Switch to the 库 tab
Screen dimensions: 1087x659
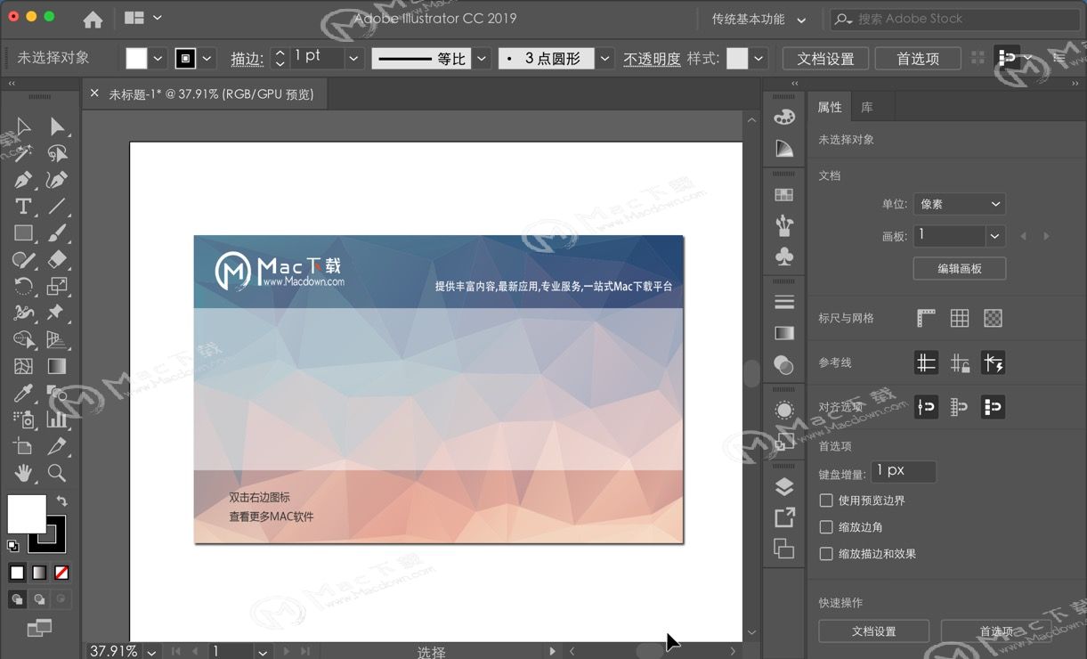click(x=866, y=107)
